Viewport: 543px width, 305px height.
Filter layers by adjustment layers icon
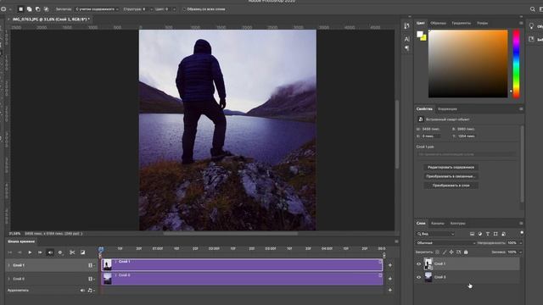coord(480,234)
